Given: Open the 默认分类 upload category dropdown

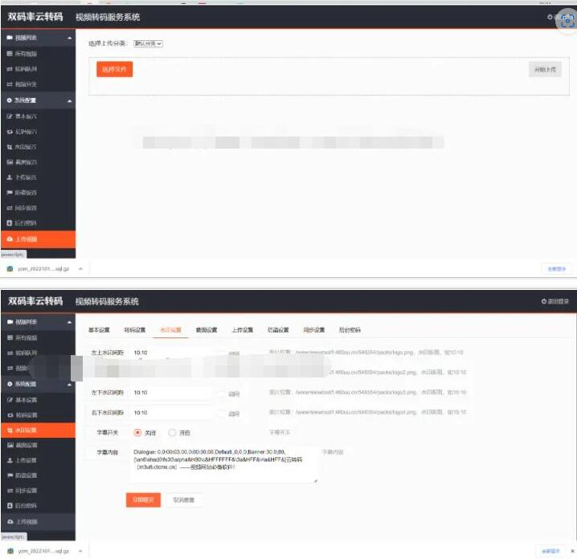Looking at the screenshot, I should coord(148,43).
